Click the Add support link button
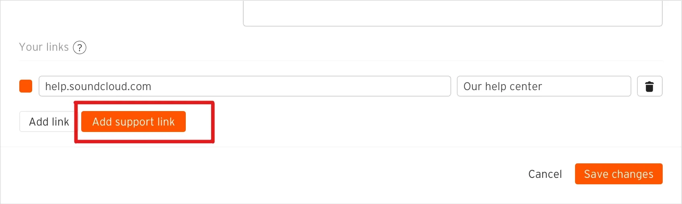This screenshot has width=682, height=204. [134, 122]
